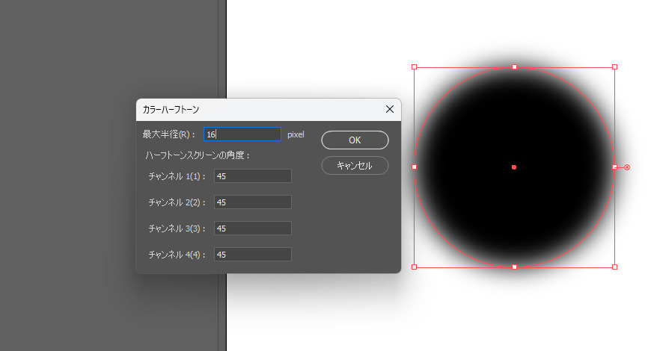Screen dimensions: 651x351
Task: Grab the left-middle bounding box handle
Action: coord(414,167)
